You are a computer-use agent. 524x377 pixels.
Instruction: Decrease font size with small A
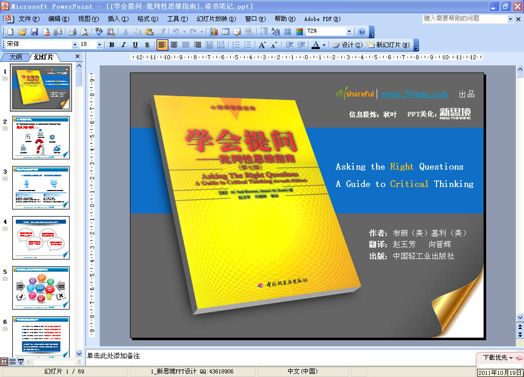274,45
